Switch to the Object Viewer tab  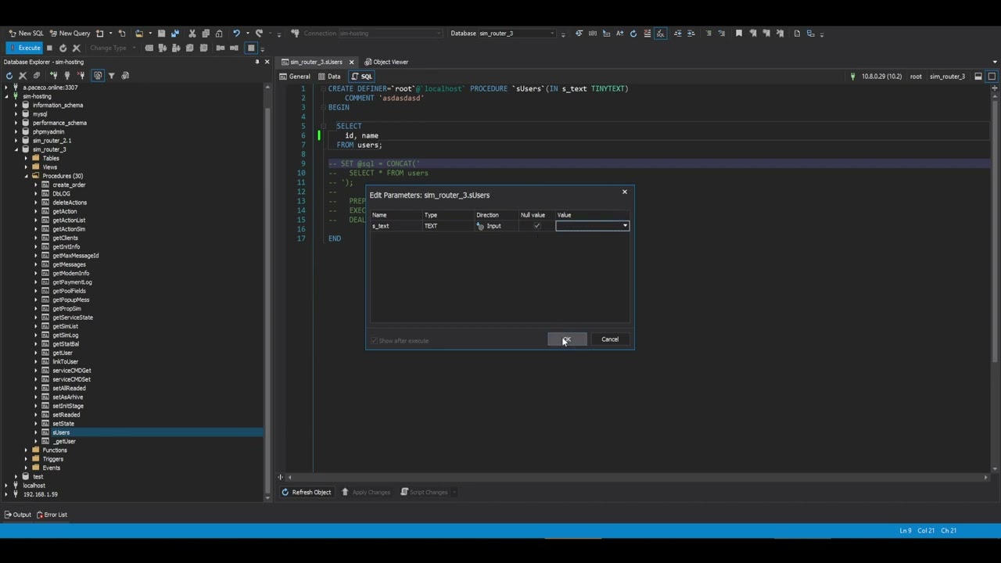coord(386,62)
